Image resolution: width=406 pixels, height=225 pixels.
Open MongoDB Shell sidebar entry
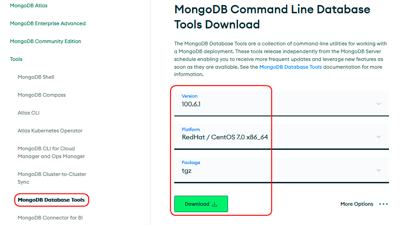coord(36,77)
